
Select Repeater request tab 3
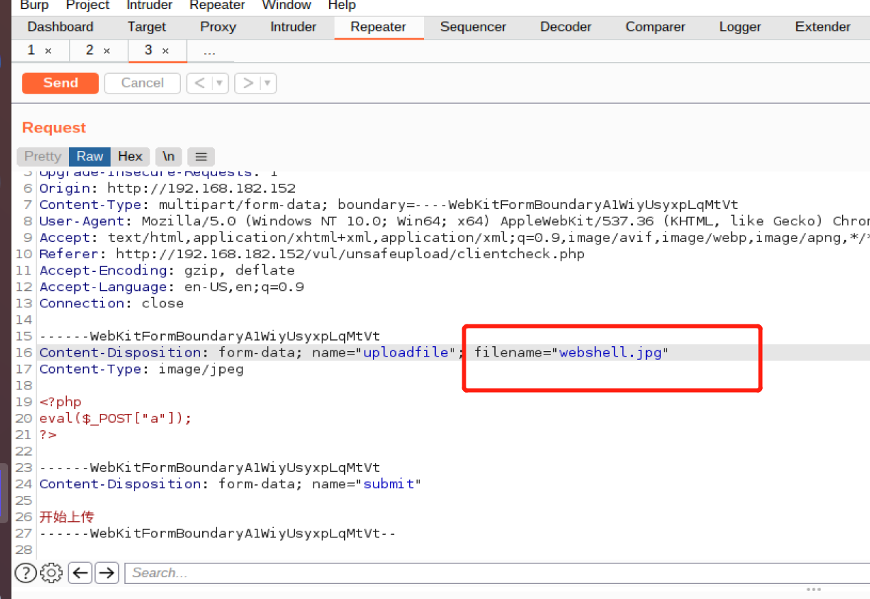click(149, 51)
